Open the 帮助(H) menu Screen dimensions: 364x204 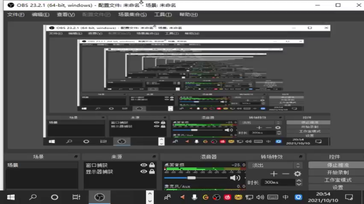point(188,15)
